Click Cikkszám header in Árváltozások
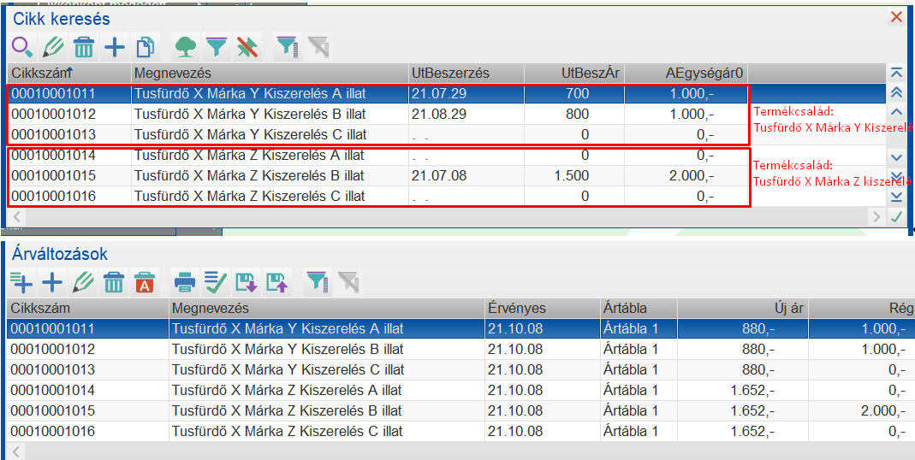Viewport: 915px width, 460px height. click(88, 308)
